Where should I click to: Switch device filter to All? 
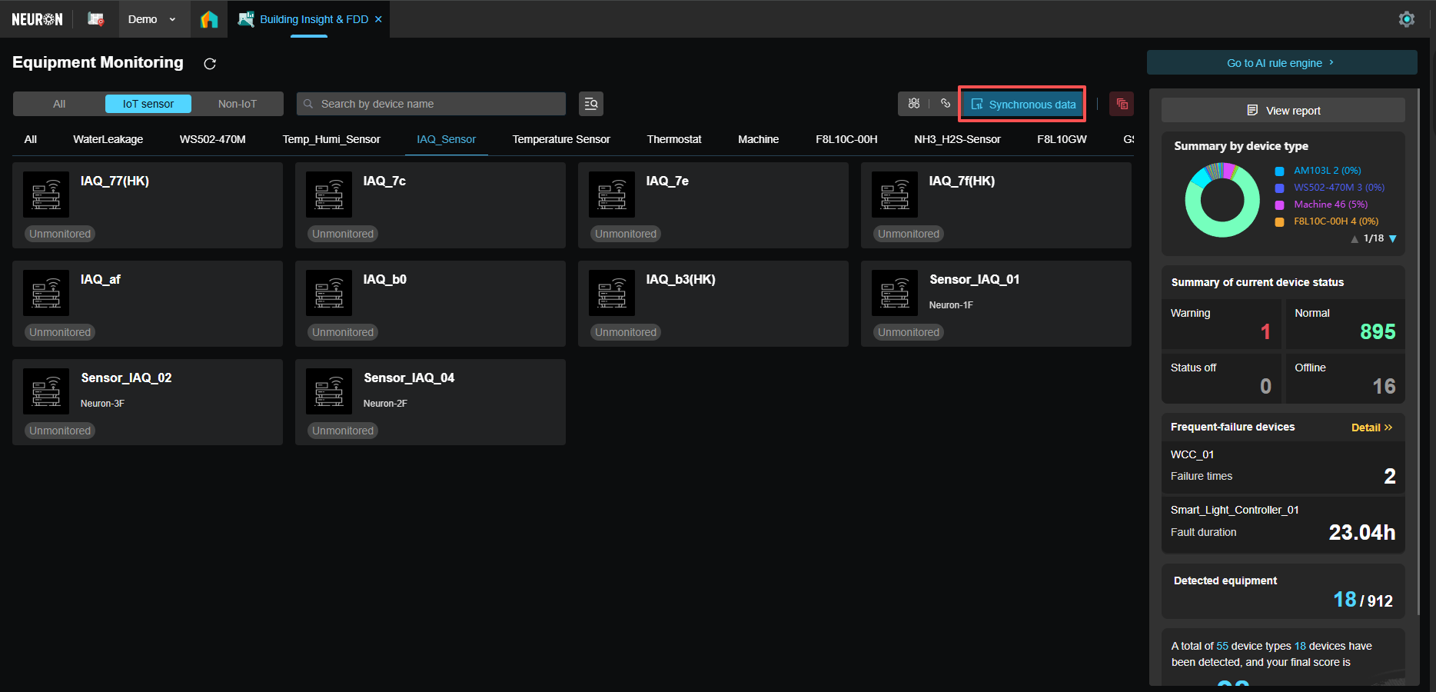59,104
